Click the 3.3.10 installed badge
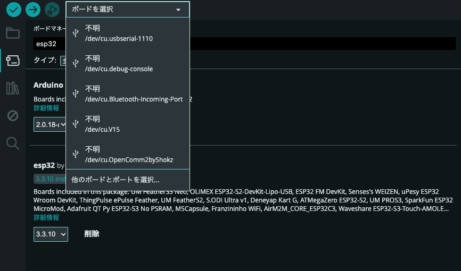This screenshot has width=461, height=271. pyautogui.click(x=50, y=179)
